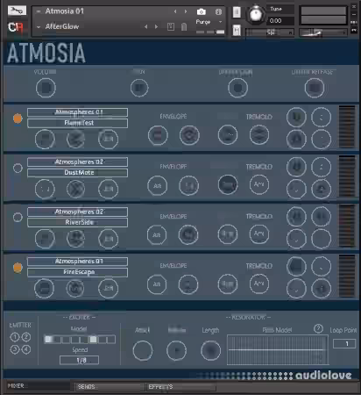
Task: Click the header output volume slider
Action: coord(323,32)
